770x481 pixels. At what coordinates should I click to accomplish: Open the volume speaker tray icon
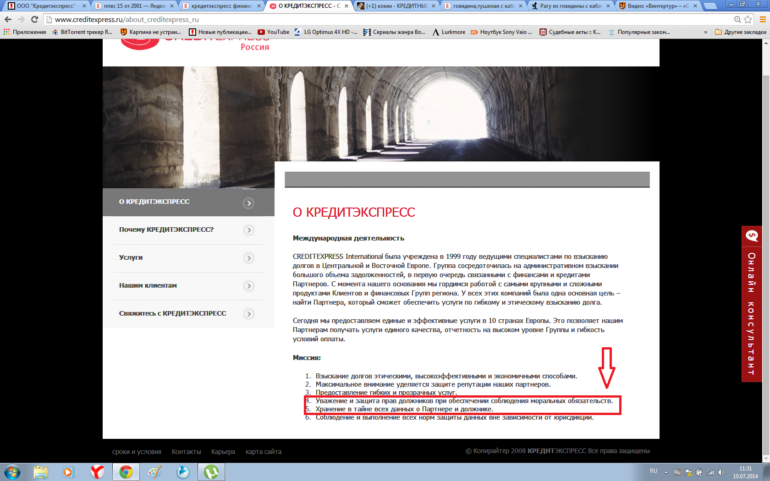coord(721,472)
